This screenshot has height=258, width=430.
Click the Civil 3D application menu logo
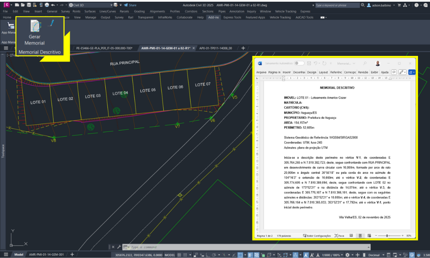pyautogui.click(x=6, y=5)
